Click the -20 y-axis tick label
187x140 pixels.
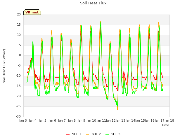(18, 96)
